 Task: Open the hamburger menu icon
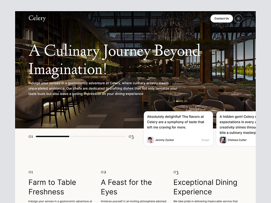(x=238, y=18)
